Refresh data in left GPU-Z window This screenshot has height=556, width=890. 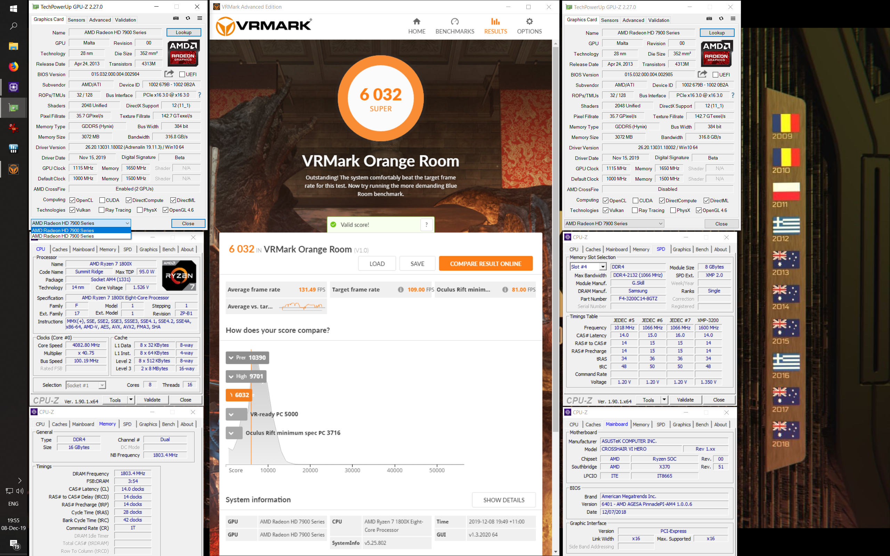(188, 18)
